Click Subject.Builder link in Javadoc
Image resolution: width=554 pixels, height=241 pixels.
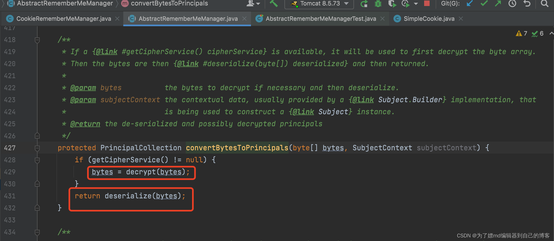click(x=410, y=100)
